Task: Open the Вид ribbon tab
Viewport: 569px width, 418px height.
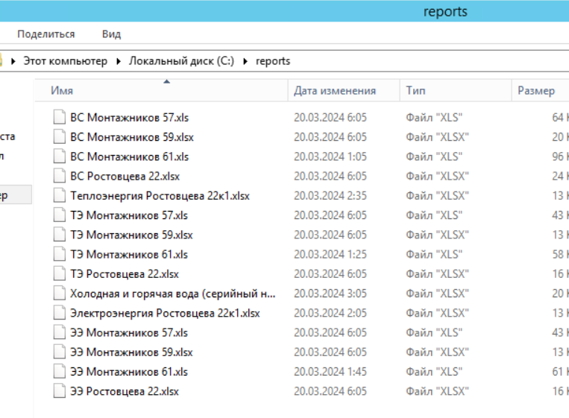Action: coord(111,34)
